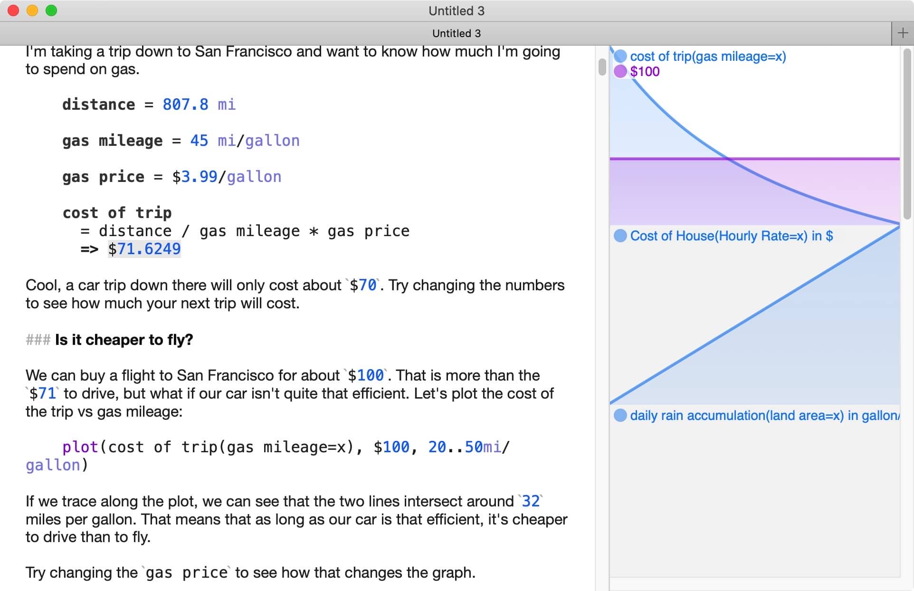The height and width of the screenshot is (591, 914).
Task: Click purple legend dot for $100
Action: point(620,71)
